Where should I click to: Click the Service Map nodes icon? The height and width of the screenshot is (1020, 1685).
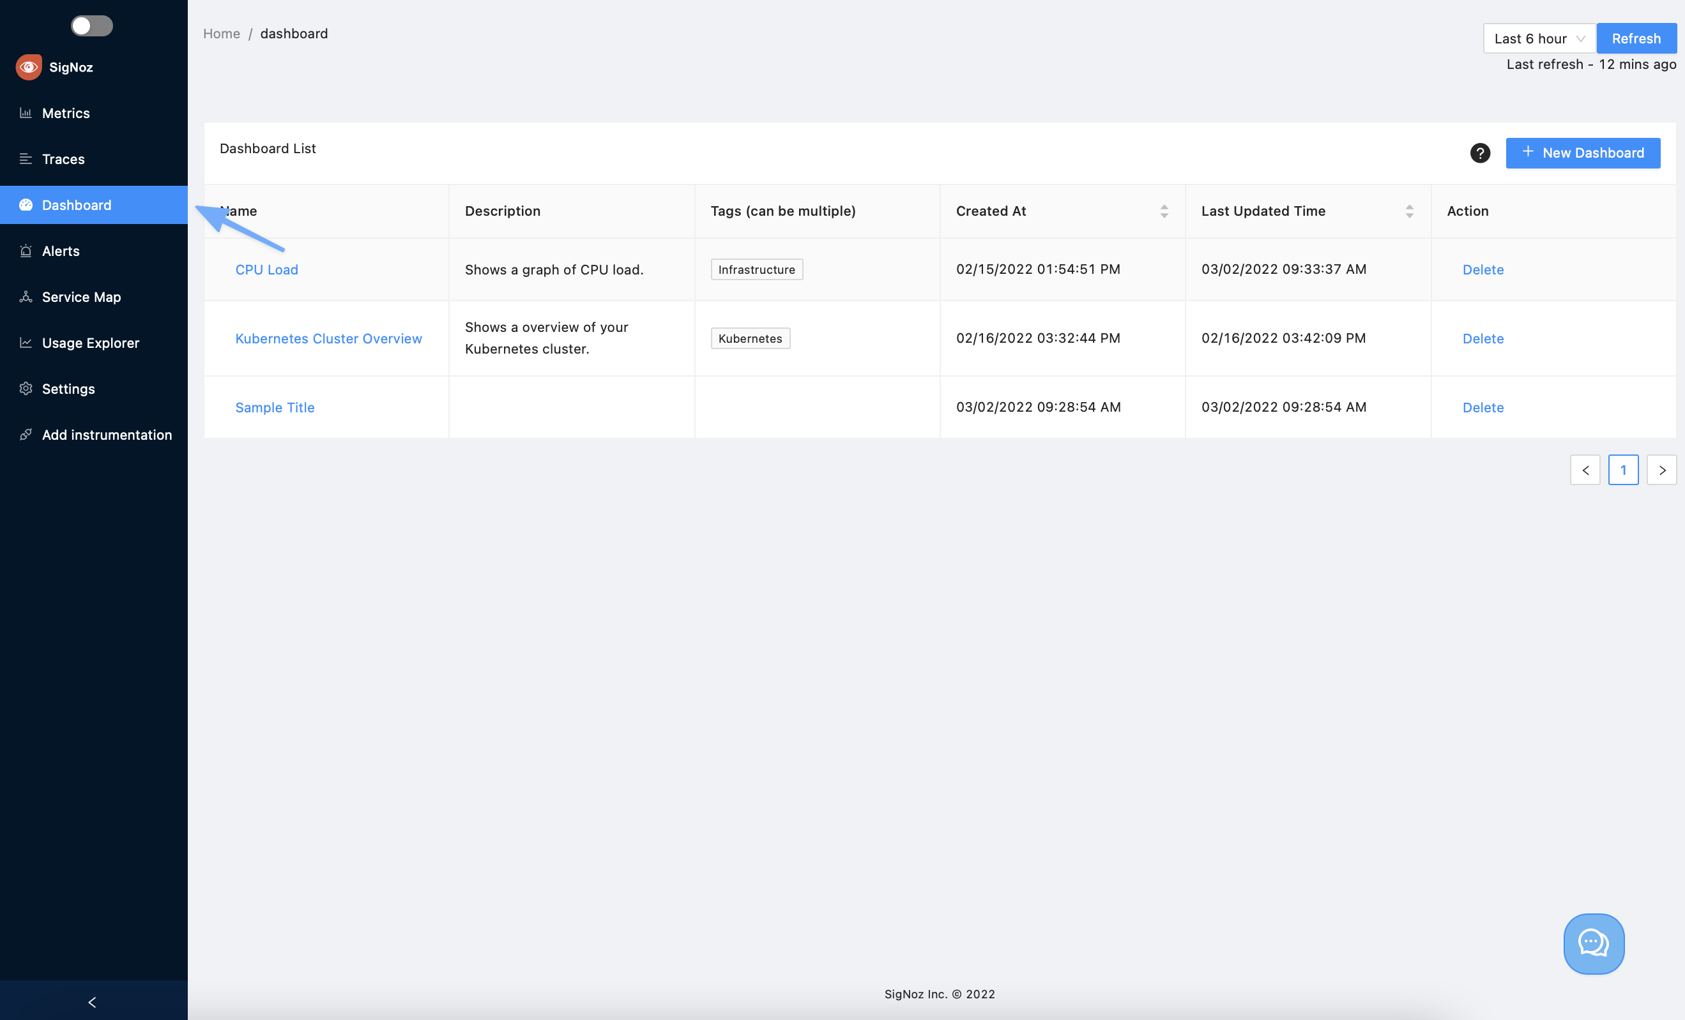click(x=26, y=297)
